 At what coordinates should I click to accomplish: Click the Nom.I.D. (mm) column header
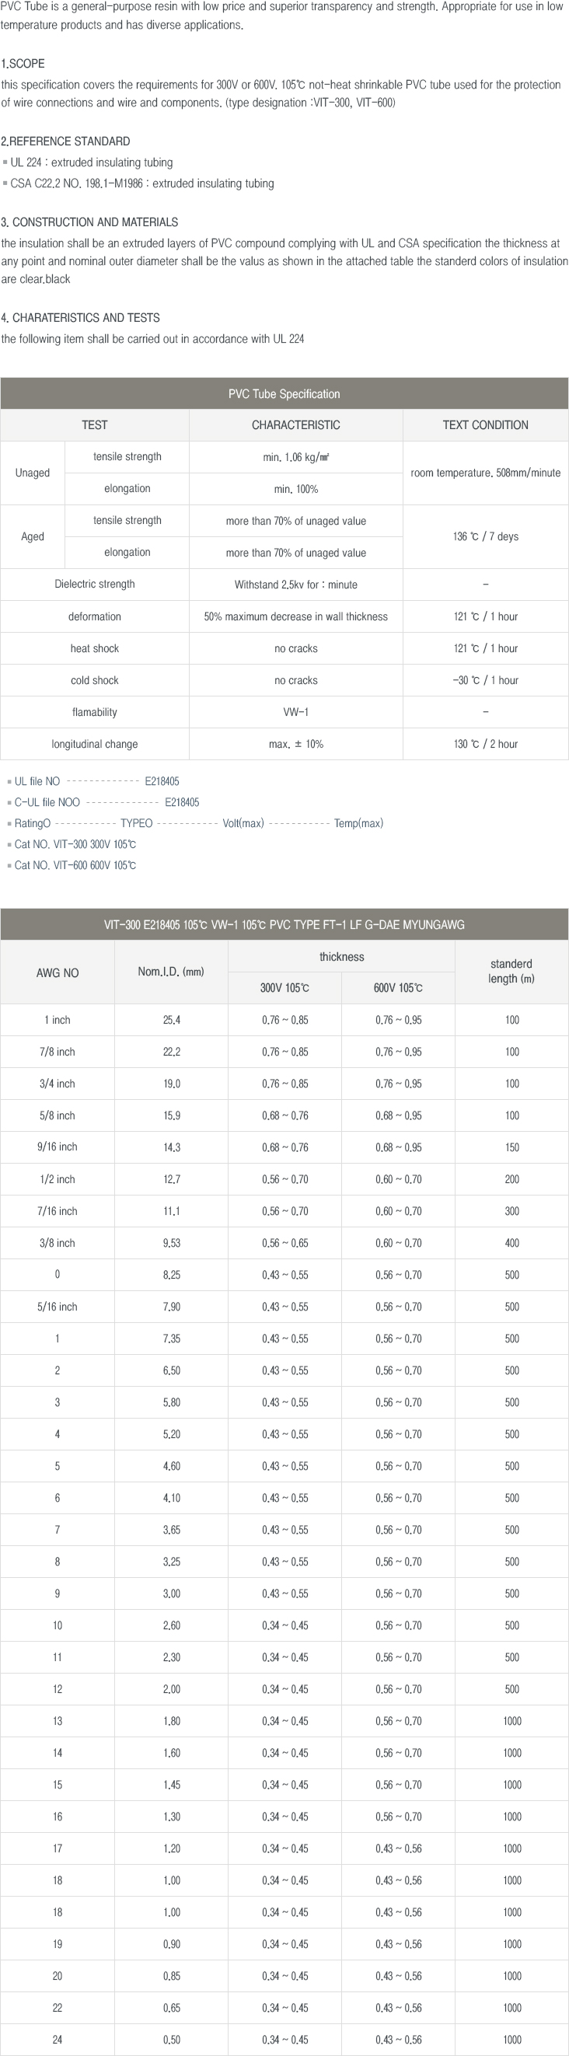[x=171, y=972]
